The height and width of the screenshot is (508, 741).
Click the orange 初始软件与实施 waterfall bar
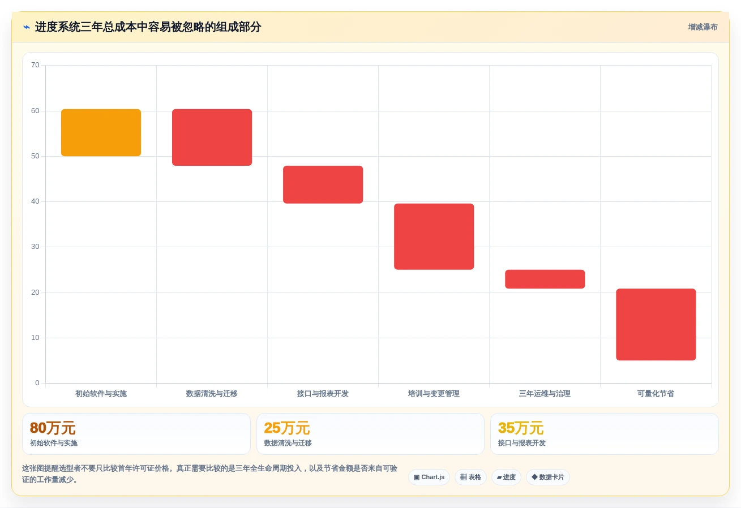[x=101, y=132]
